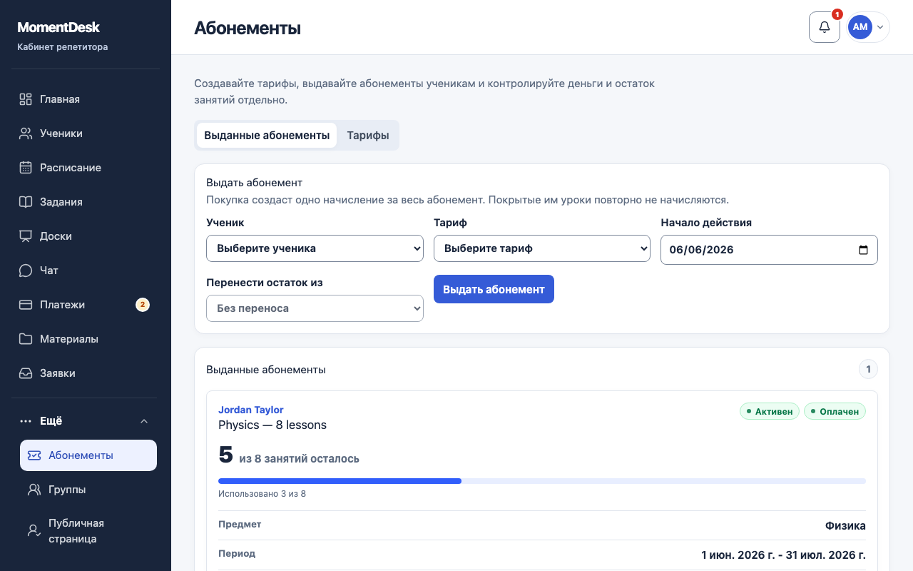The height and width of the screenshot is (571, 913).
Task: Open Материалы in sidebar
Action: tap(86, 339)
